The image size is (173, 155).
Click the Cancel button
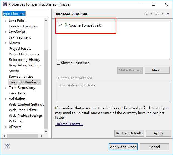click(x=155, y=147)
